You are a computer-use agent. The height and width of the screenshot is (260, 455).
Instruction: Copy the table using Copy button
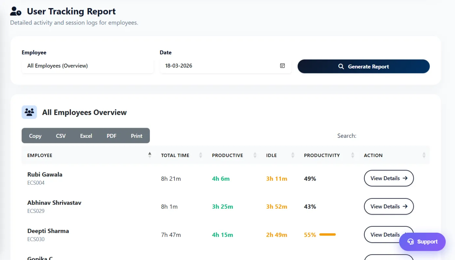click(35, 136)
